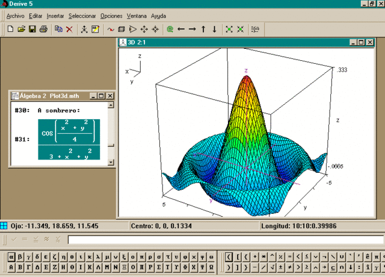Insert uppercase Sigma symbol
The width and height of the screenshot is (385, 277).
point(159,267)
